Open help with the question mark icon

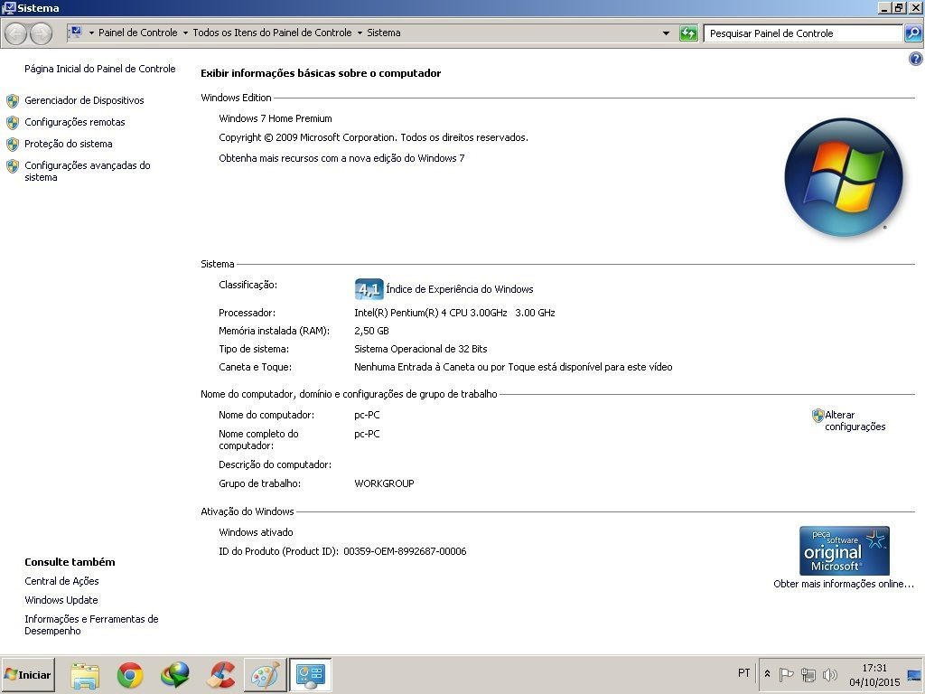[x=916, y=59]
